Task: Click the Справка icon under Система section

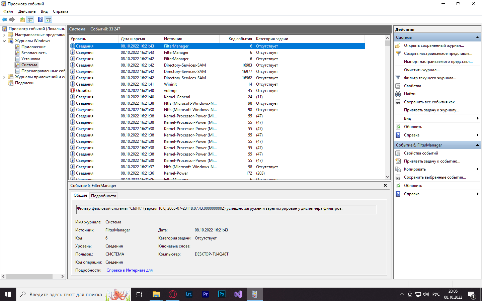Action: 398,135
